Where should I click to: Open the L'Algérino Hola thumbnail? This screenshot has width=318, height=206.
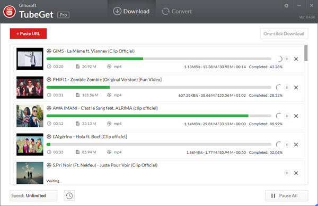click(30, 144)
